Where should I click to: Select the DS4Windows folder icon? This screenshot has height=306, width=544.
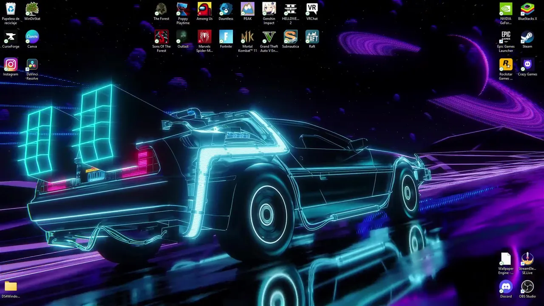pos(11,286)
